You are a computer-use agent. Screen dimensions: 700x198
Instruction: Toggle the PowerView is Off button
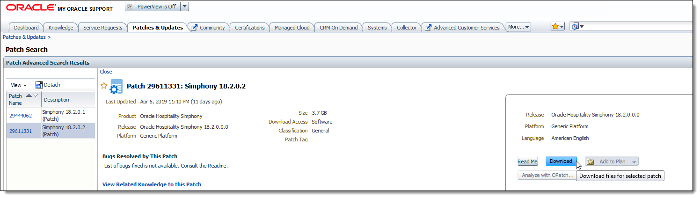(153, 7)
